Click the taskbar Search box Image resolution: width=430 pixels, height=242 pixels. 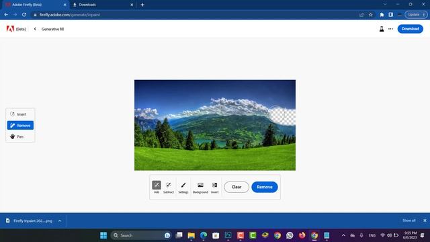141,235
